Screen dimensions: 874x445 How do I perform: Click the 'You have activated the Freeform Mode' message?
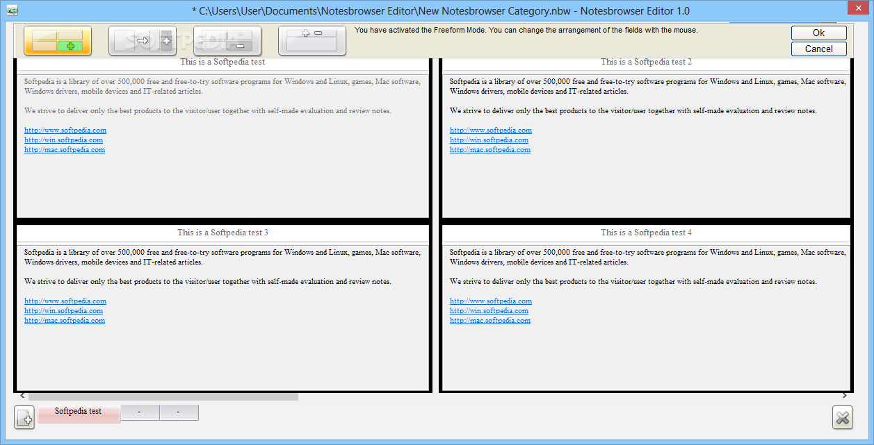(526, 31)
